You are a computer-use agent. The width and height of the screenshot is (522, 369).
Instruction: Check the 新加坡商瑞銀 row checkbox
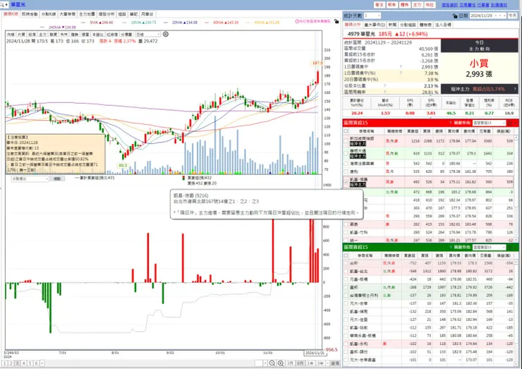346,141
